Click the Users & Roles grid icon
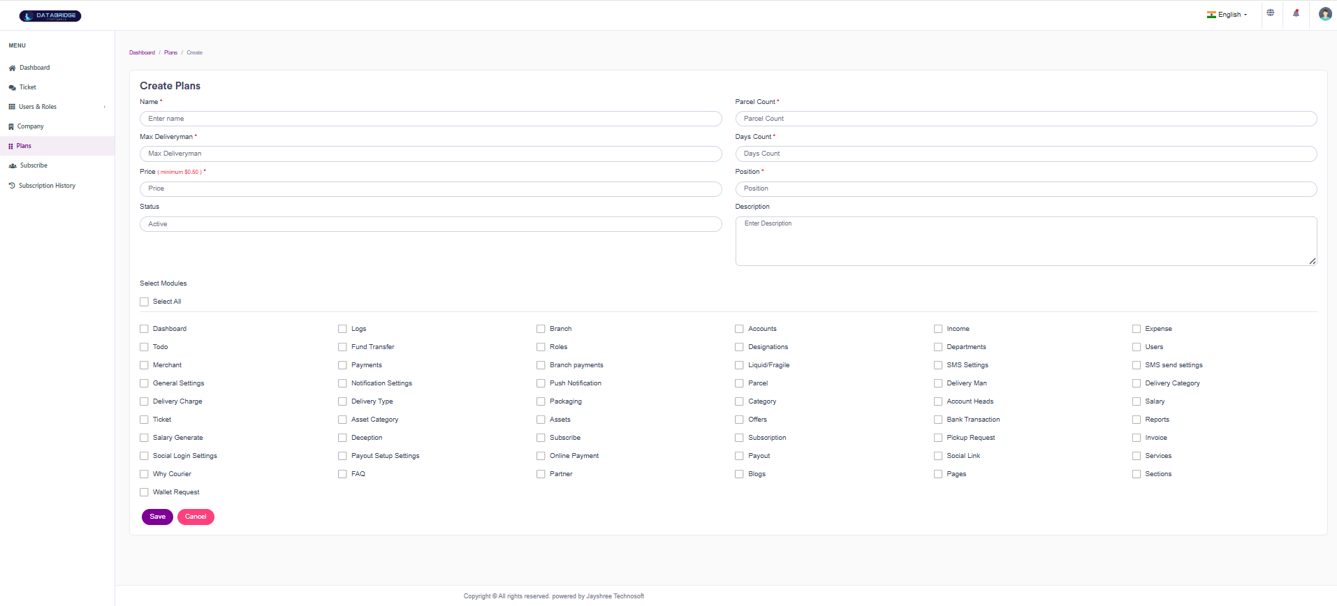This screenshot has width=1337, height=606. pos(12,107)
